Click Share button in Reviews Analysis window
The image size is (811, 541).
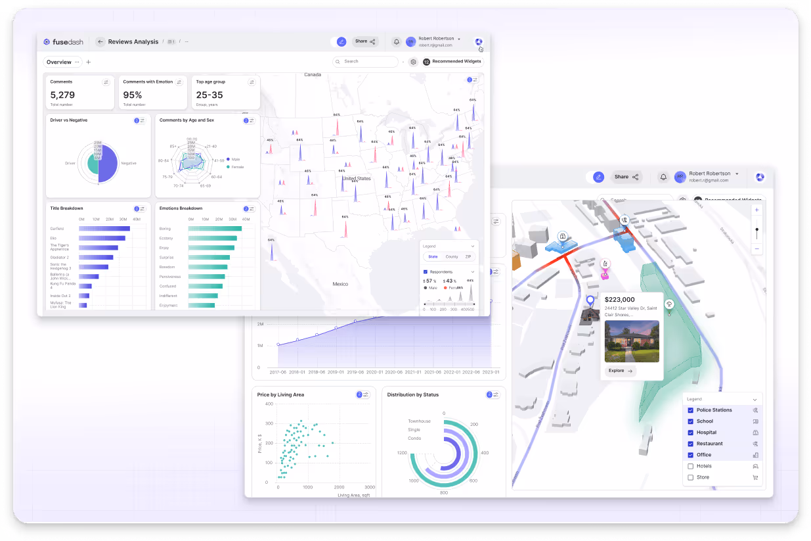(364, 41)
